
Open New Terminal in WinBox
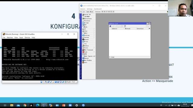pyautogui.click(x=89, y=50)
